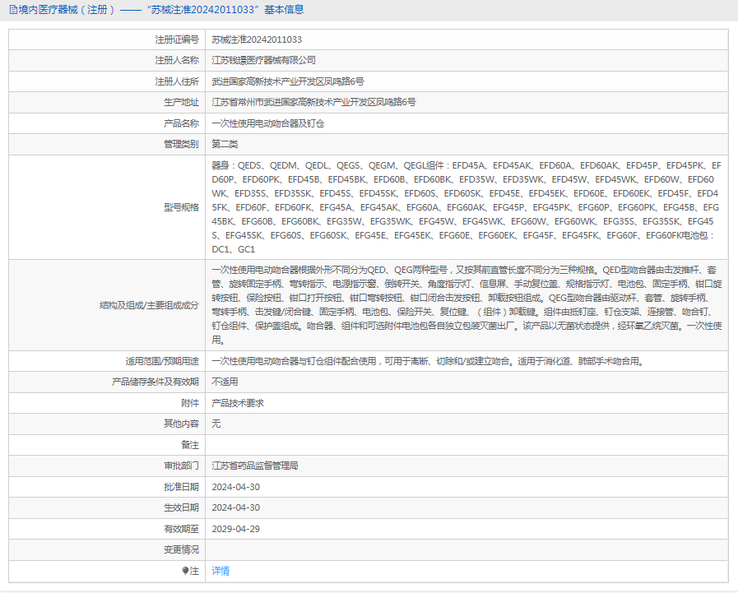Select management category value 第二类

click(225, 144)
